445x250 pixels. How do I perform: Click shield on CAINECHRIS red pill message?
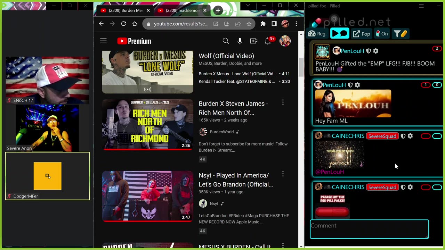[x=403, y=187]
